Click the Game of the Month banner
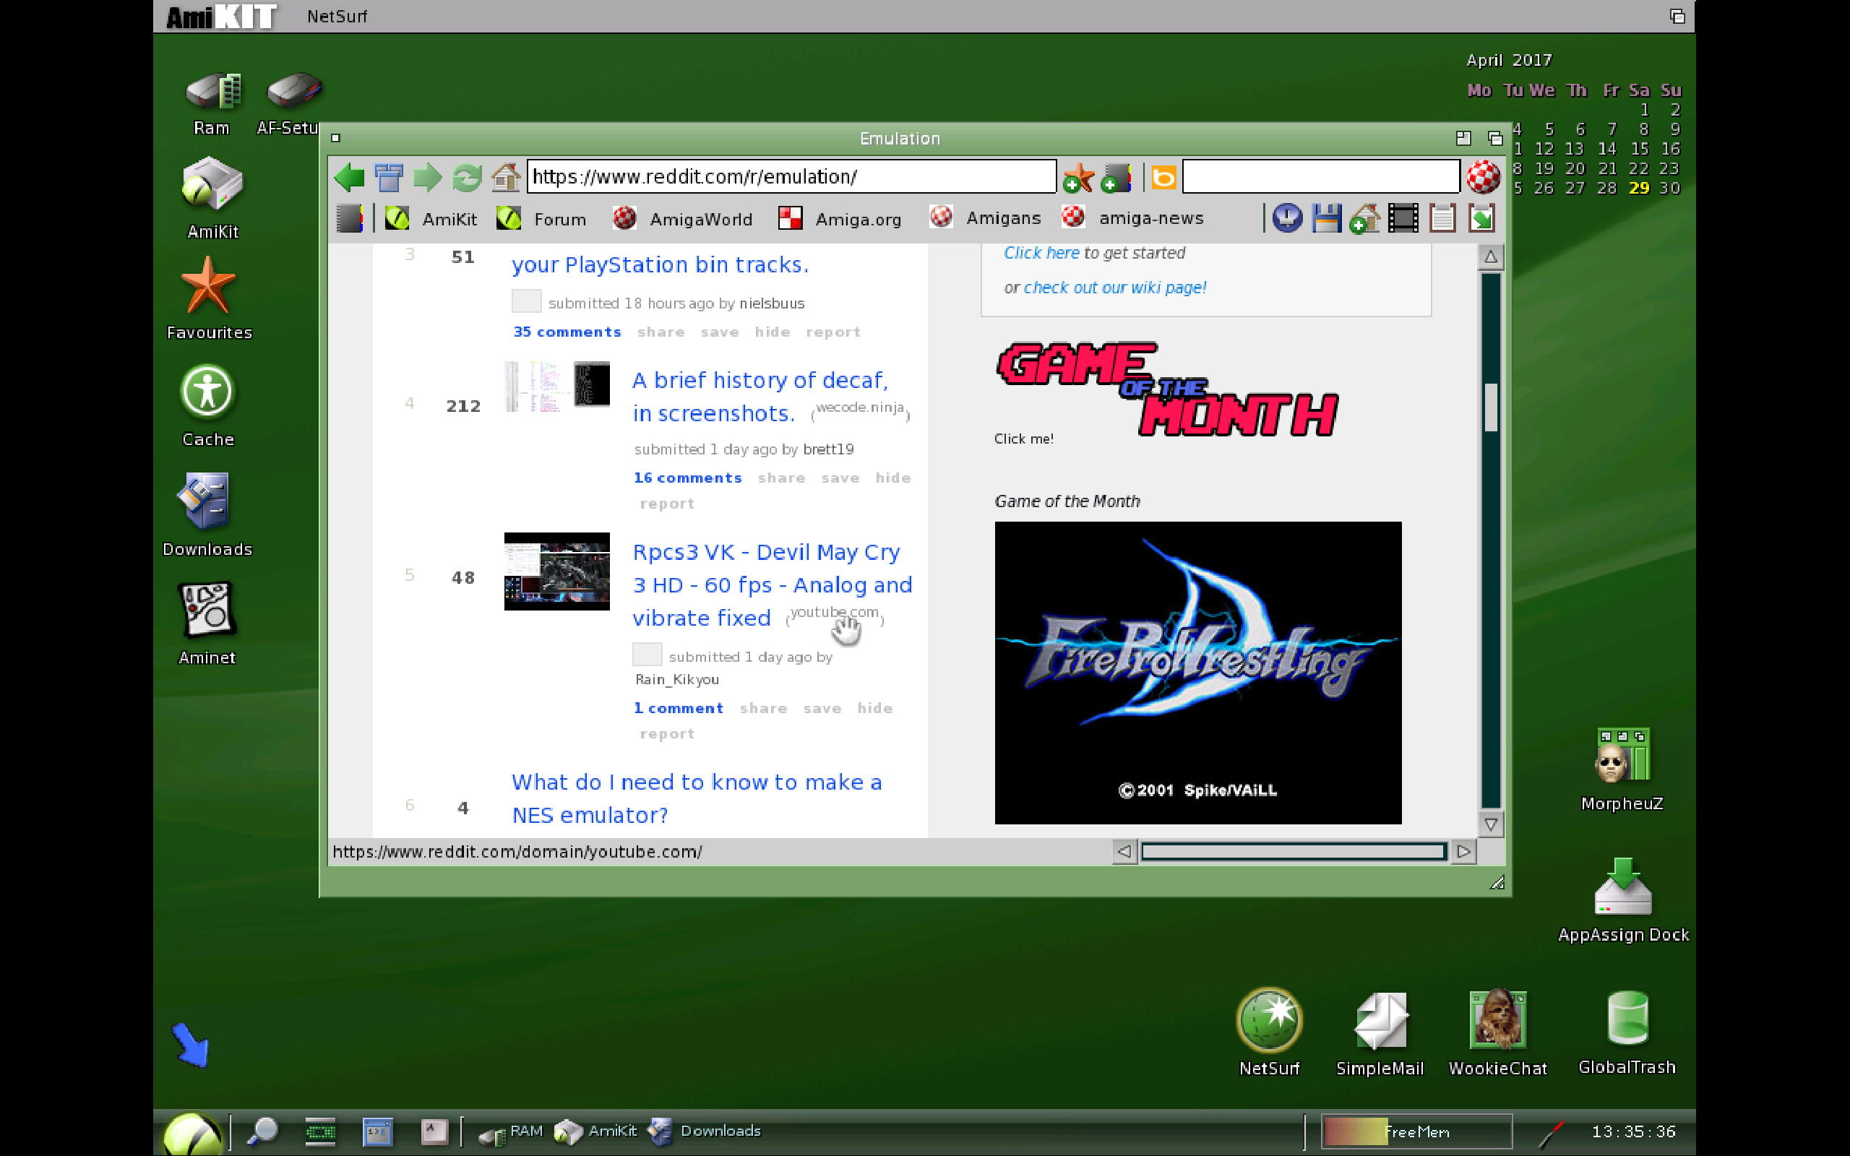Screen dimensions: 1850x1156 [x=1167, y=390]
